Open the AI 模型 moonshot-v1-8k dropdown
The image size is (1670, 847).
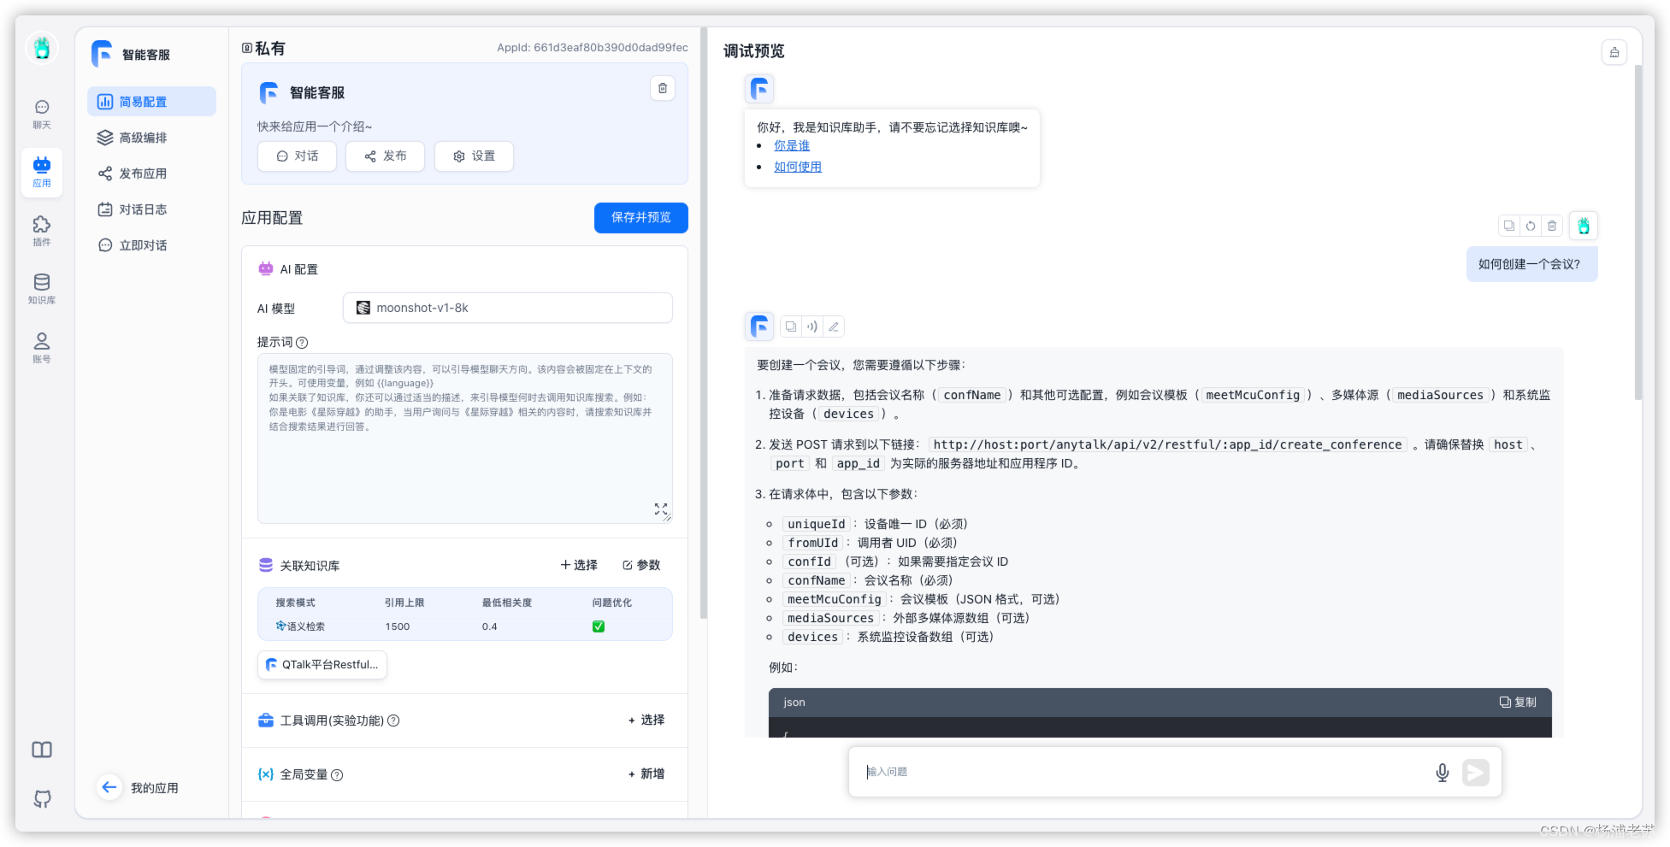(x=507, y=307)
